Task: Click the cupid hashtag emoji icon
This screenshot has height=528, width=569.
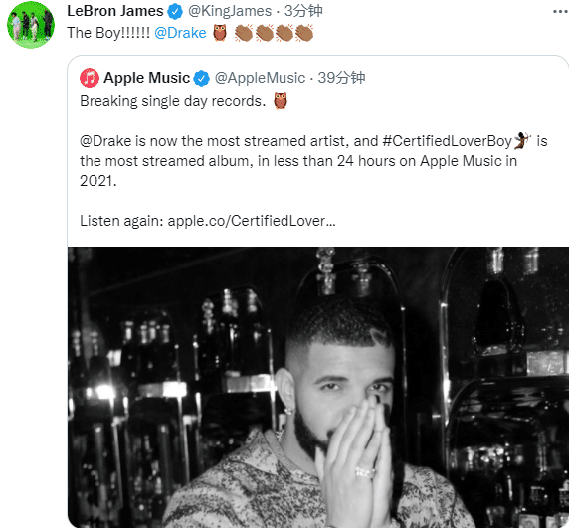Action: [x=522, y=141]
